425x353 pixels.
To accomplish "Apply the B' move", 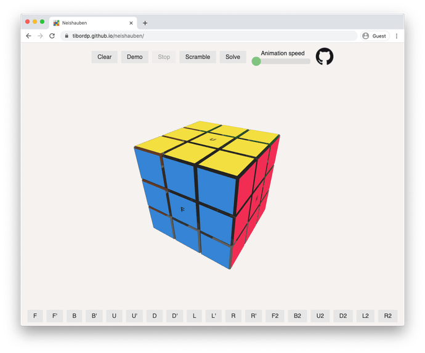I will pyautogui.click(x=94, y=316).
